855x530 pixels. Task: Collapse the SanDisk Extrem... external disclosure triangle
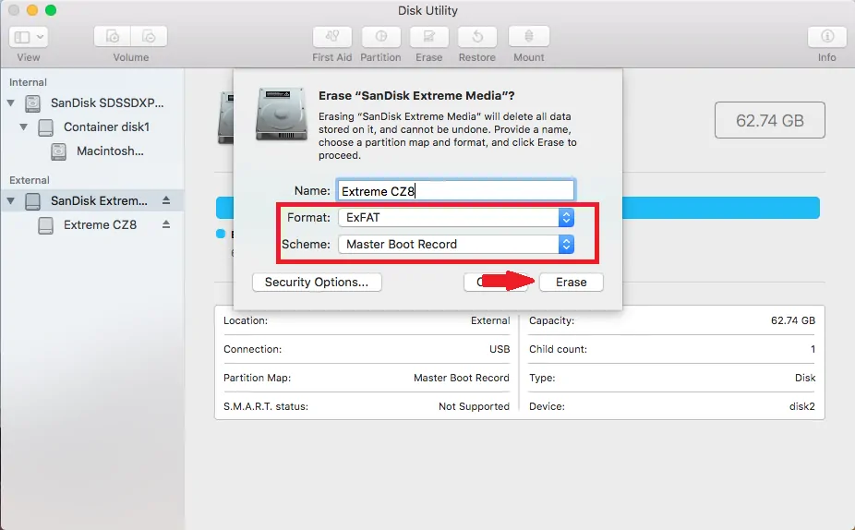10,200
